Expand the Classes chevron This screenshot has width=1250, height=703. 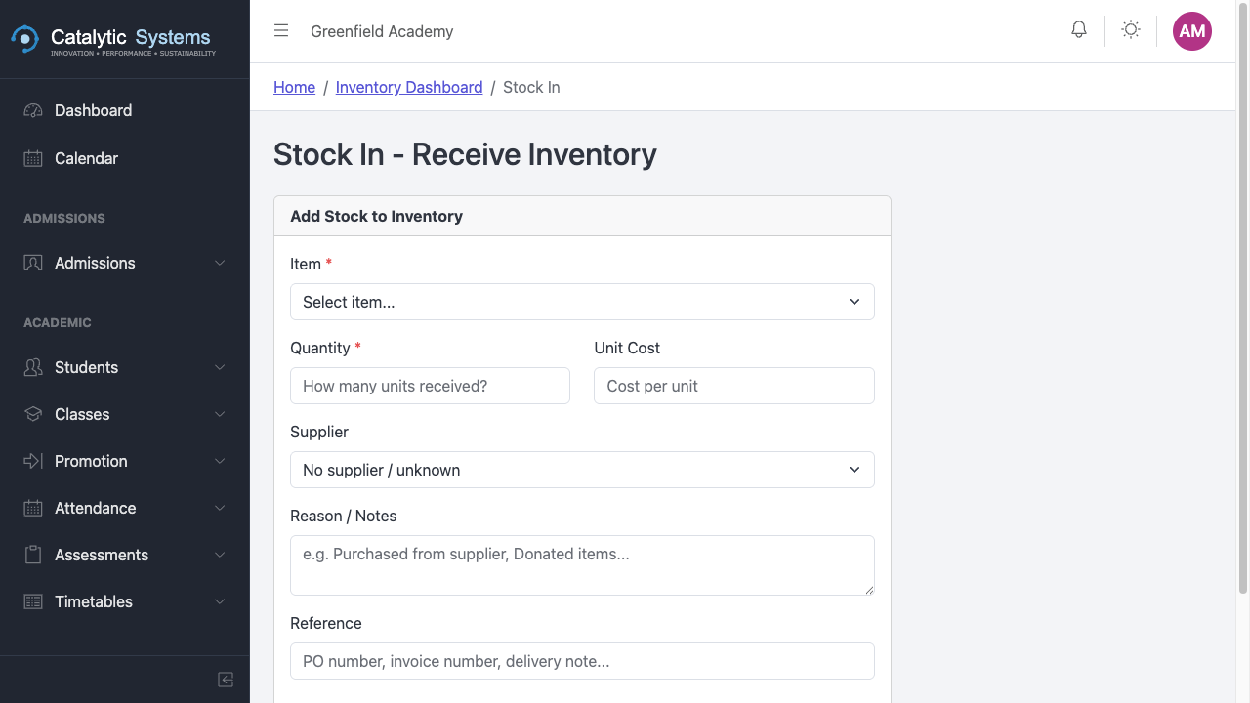pyautogui.click(x=220, y=414)
